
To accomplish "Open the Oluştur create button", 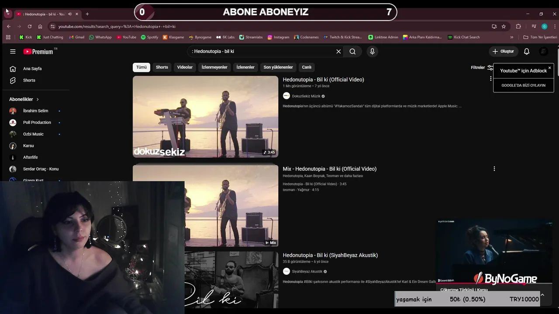I will point(503,51).
